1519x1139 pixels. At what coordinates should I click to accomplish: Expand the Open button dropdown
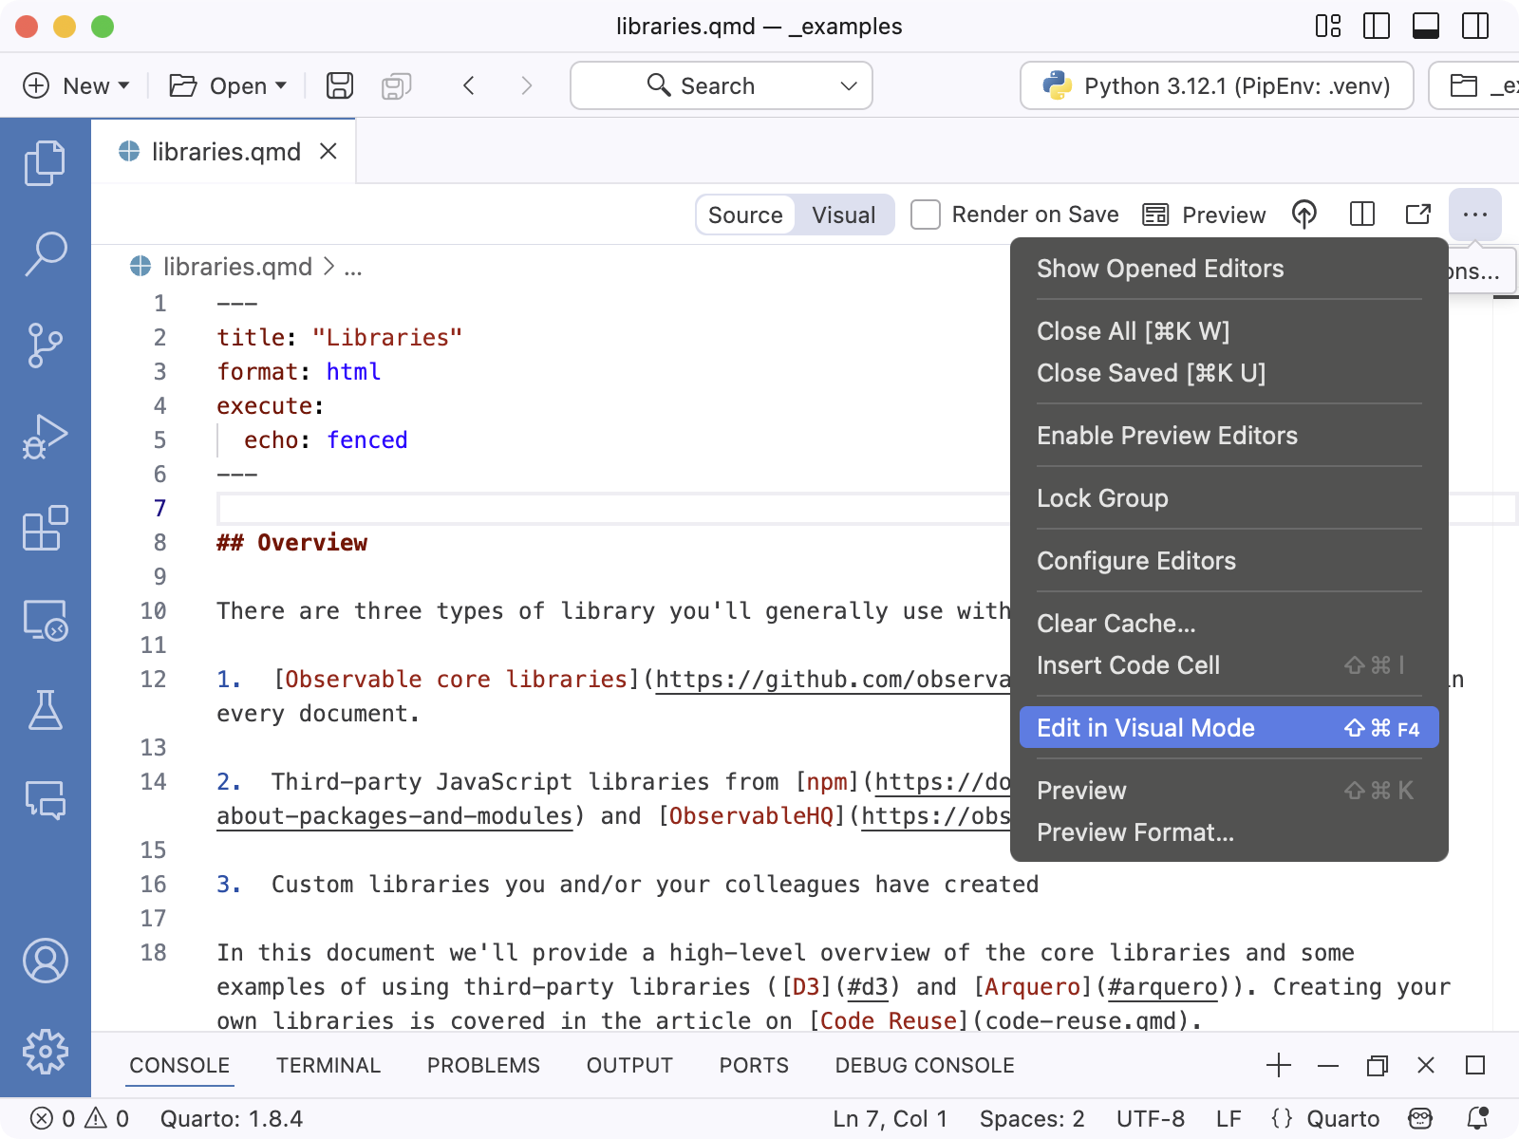pyautogui.click(x=278, y=85)
